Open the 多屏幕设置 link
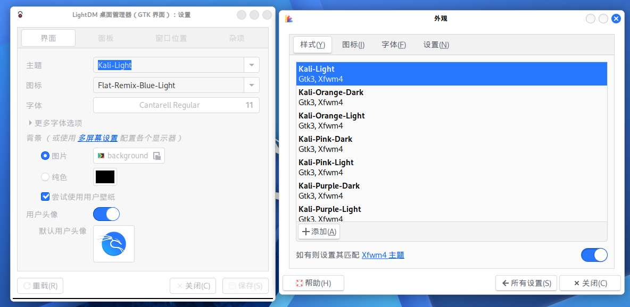630x307 pixels. 98,138
